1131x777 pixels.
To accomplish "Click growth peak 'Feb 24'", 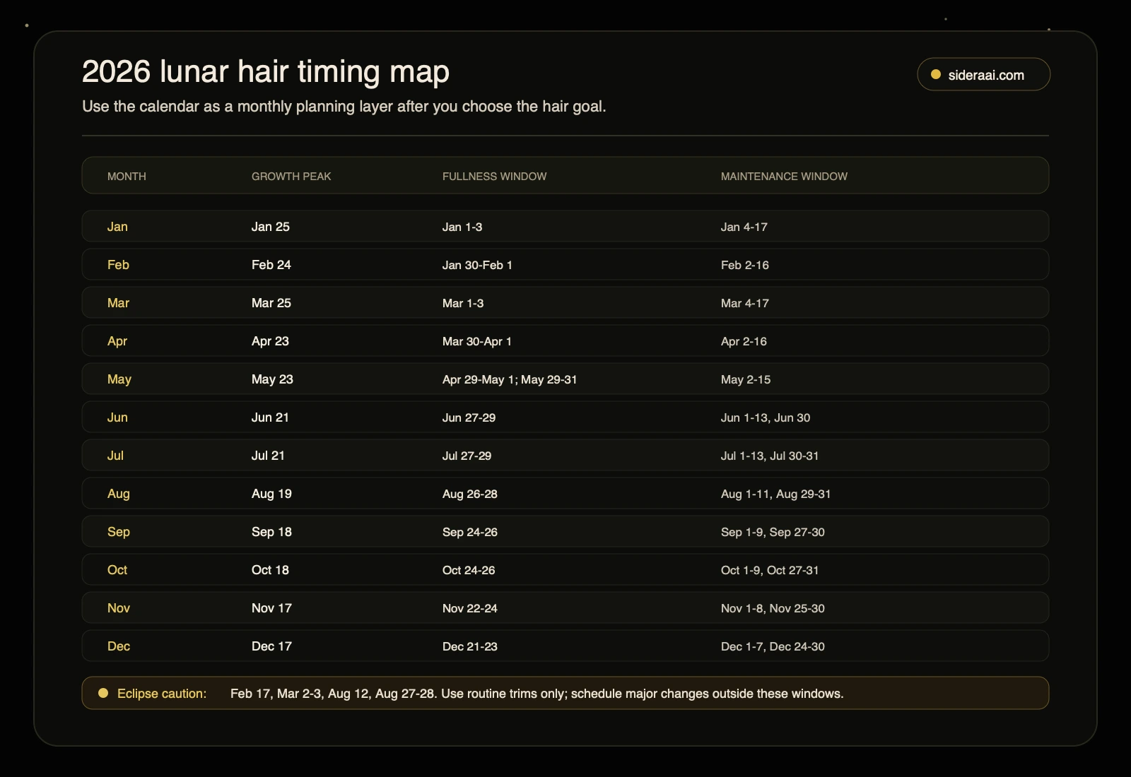I will [271, 265].
